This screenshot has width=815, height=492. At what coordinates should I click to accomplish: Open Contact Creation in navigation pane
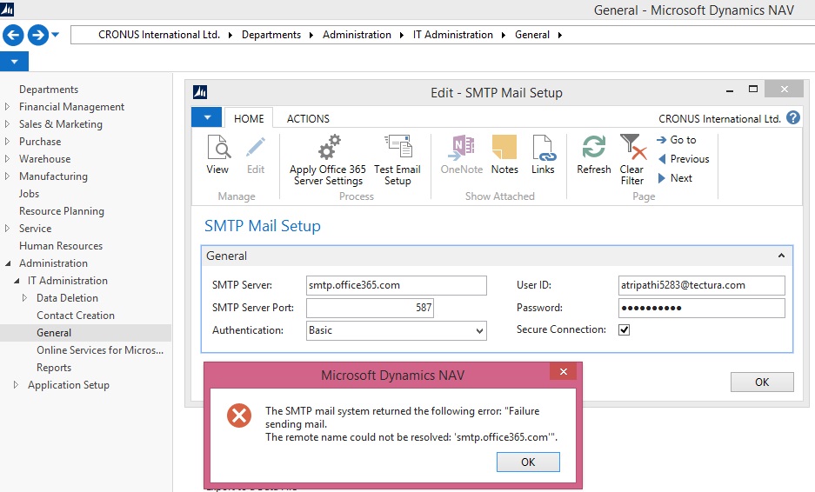pos(76,316)
